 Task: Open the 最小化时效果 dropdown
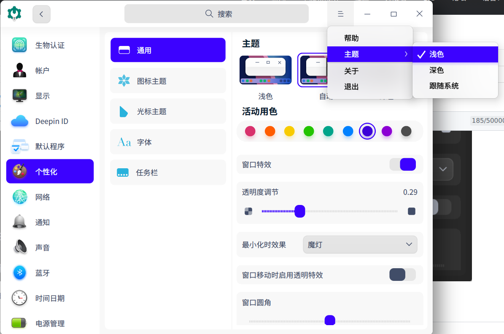click(360, 244)
